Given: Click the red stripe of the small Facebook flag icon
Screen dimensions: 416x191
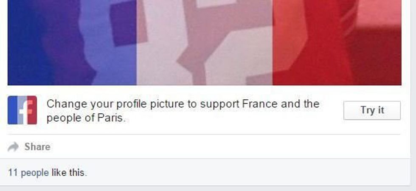Looking at the screenshot, I should point(32,110).
